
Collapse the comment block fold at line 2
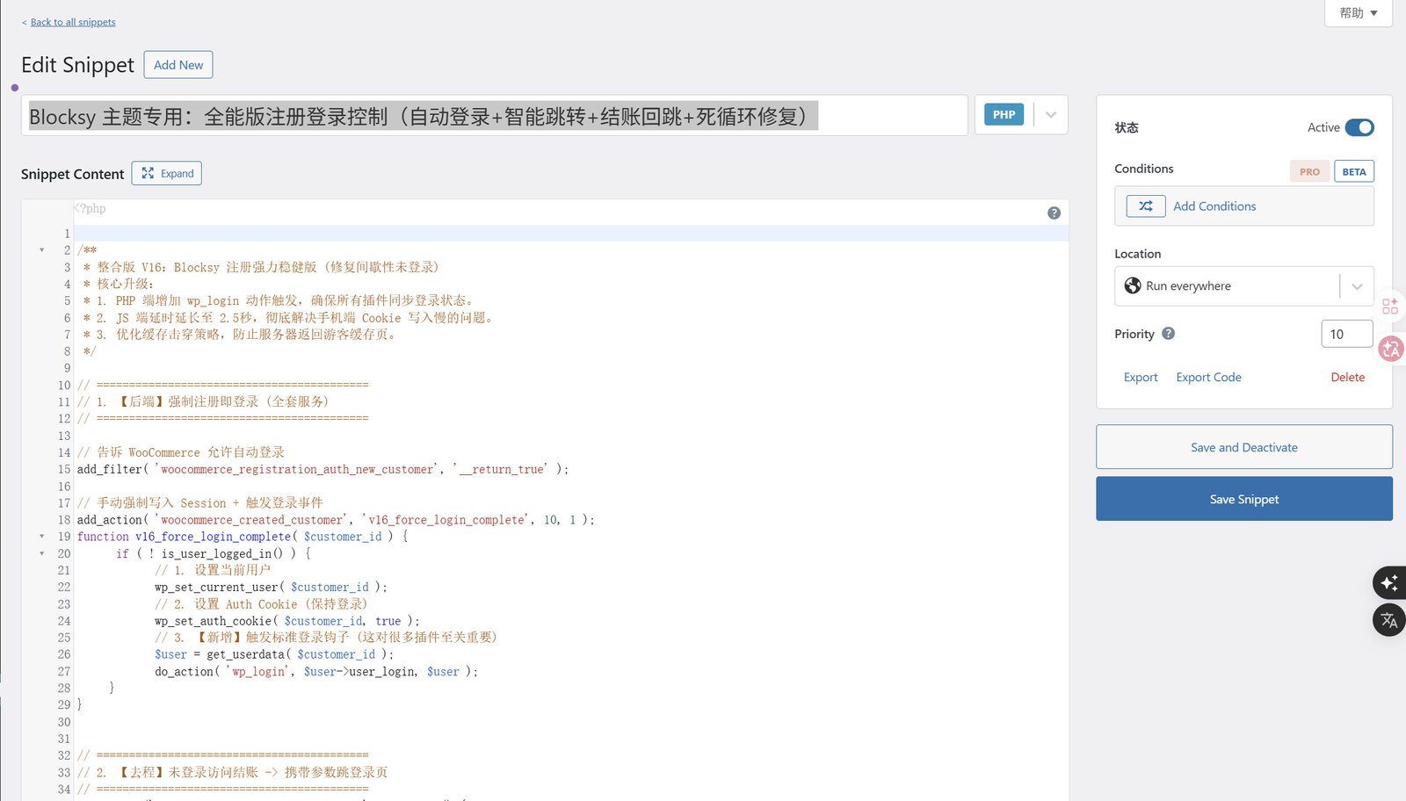click(x=41, y=250)
